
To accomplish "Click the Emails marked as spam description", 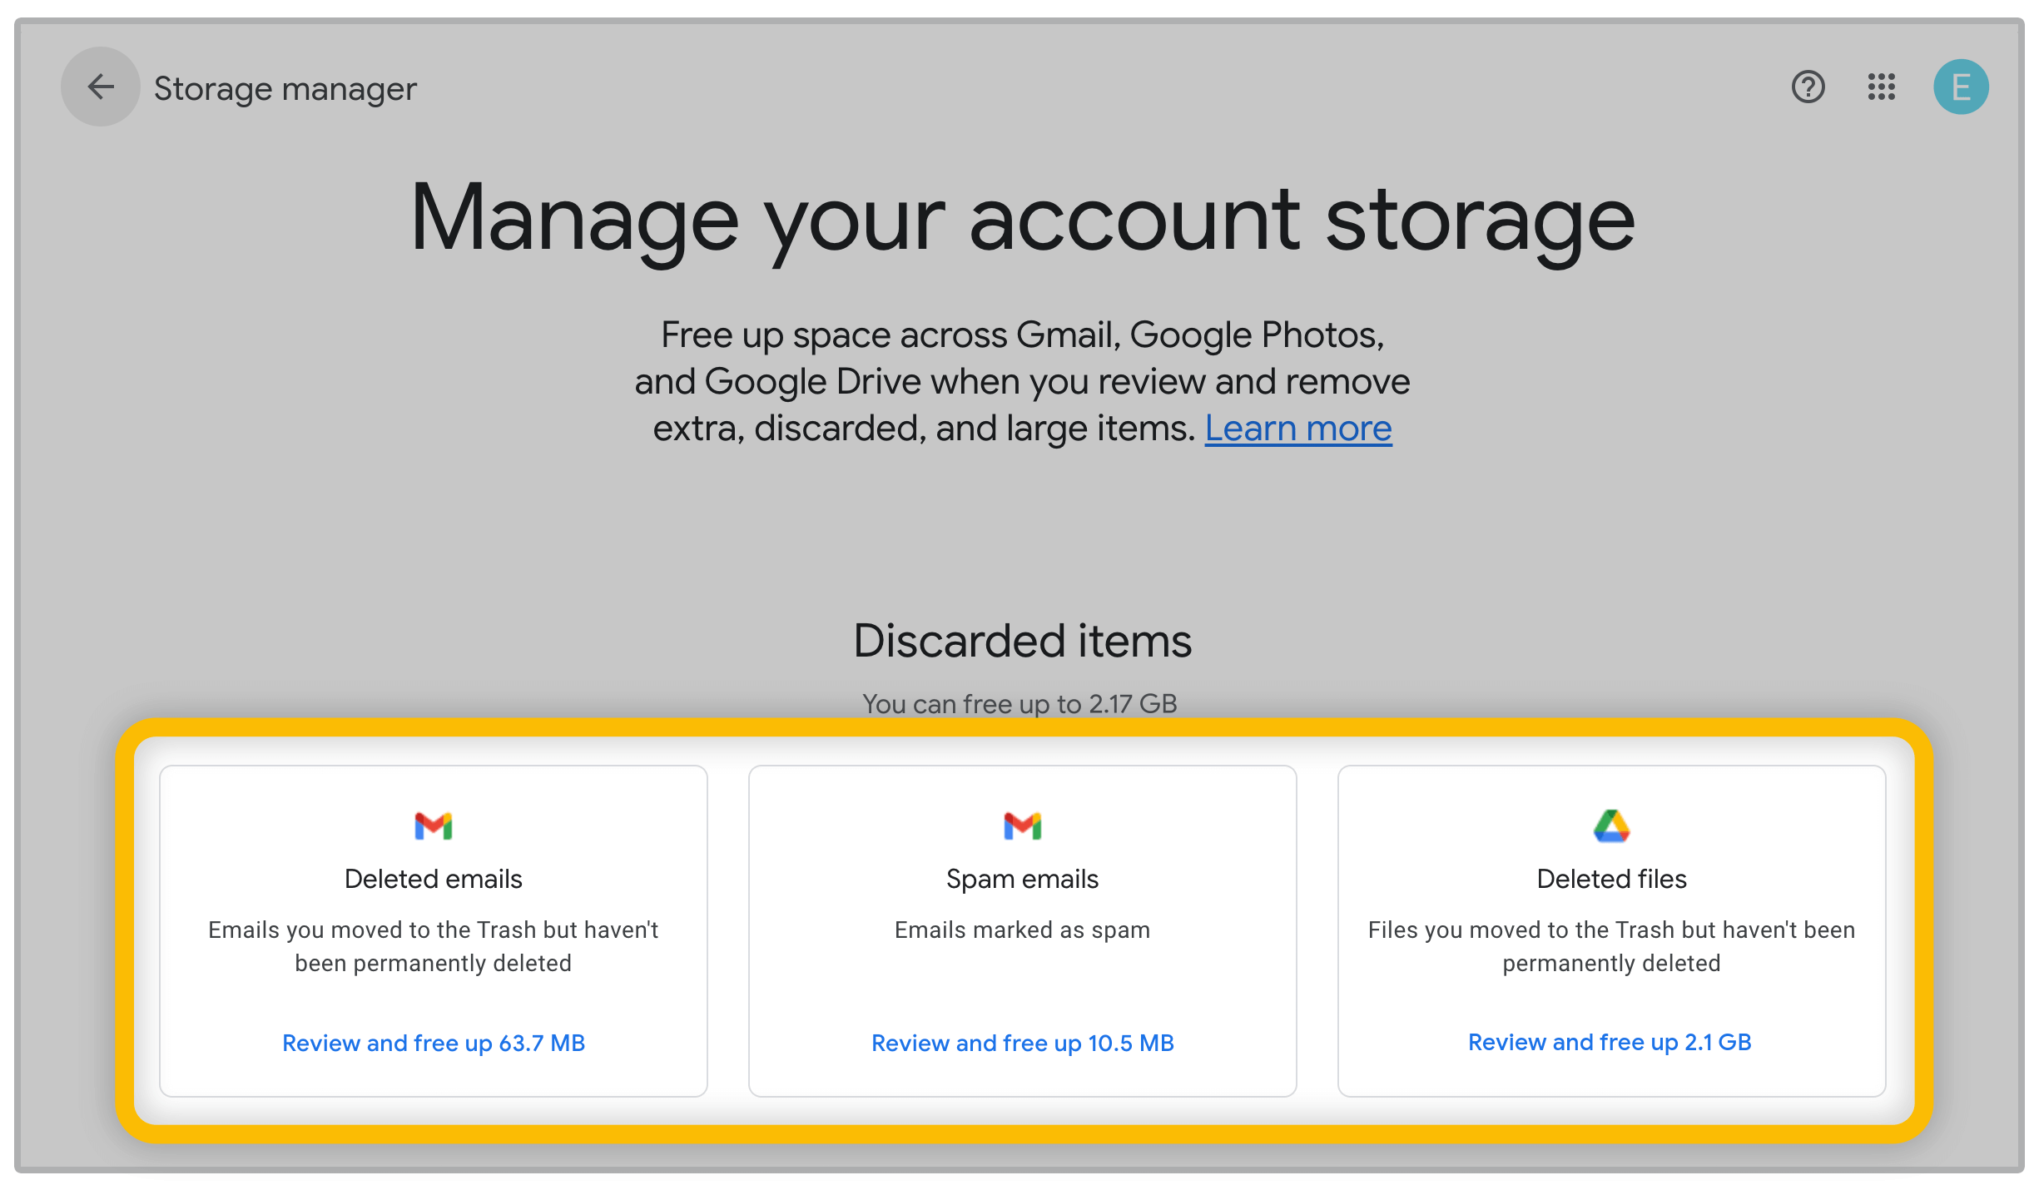I will (1022, 930).
